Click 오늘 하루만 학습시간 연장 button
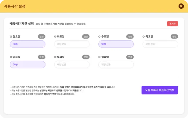Screen dimensions: 188x118 click(160, 90)
